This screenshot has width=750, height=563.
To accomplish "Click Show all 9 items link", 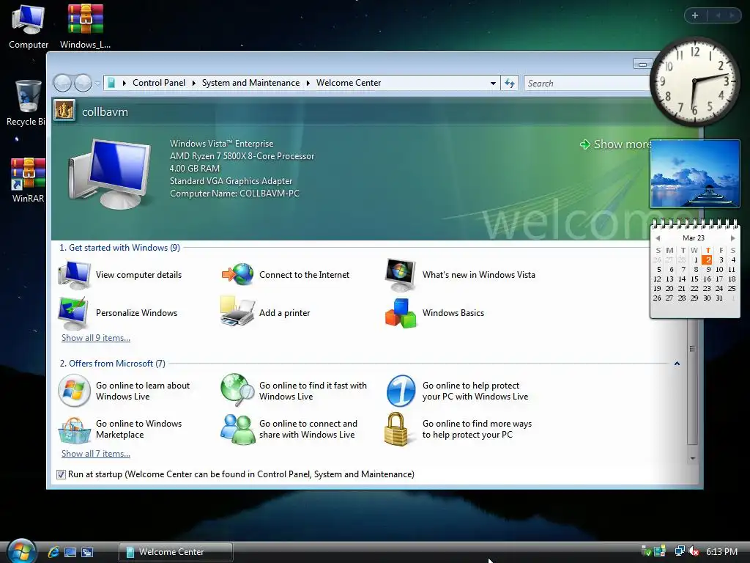I will [x=96, y=338].
